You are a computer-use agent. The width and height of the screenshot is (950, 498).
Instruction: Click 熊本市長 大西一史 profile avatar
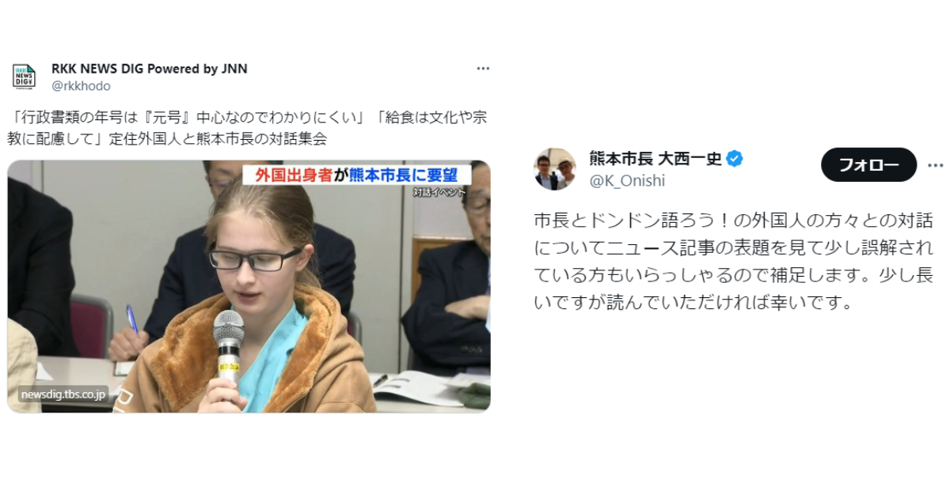point(555,169)
